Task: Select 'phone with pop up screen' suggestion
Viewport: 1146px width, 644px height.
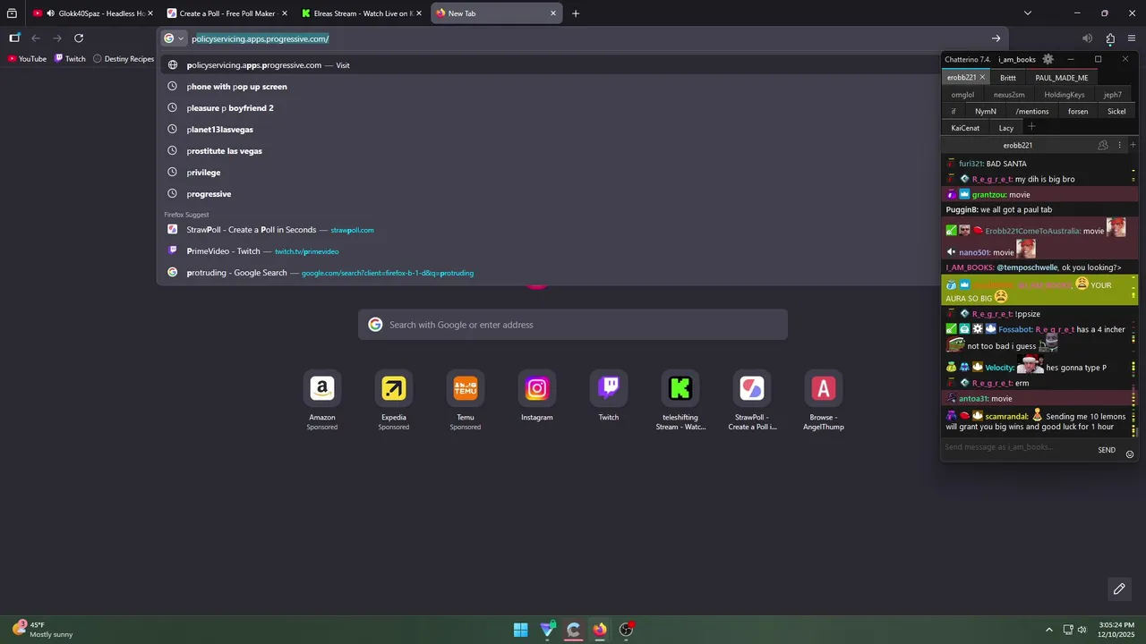Action: pyautogui.click(x=548, y=87)
